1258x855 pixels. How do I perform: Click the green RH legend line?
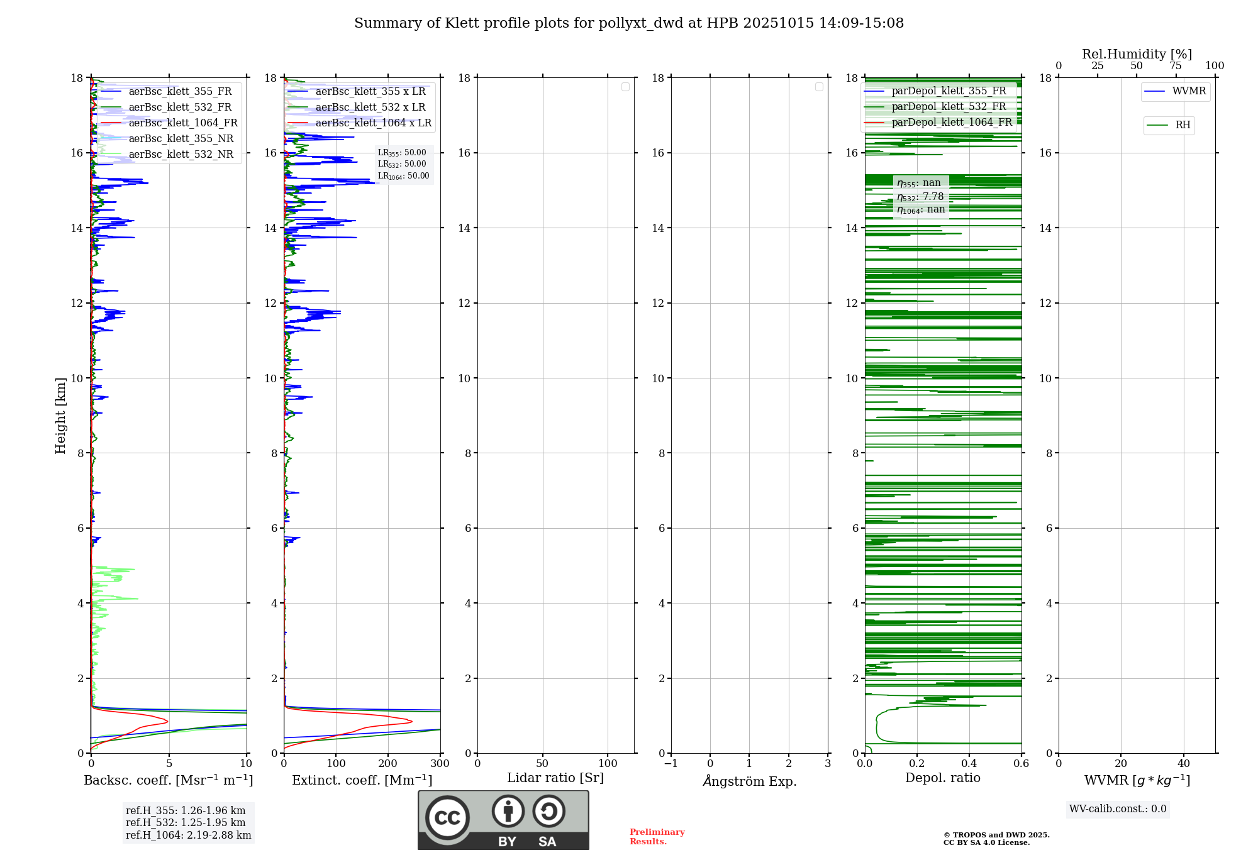pos(1157,125)
